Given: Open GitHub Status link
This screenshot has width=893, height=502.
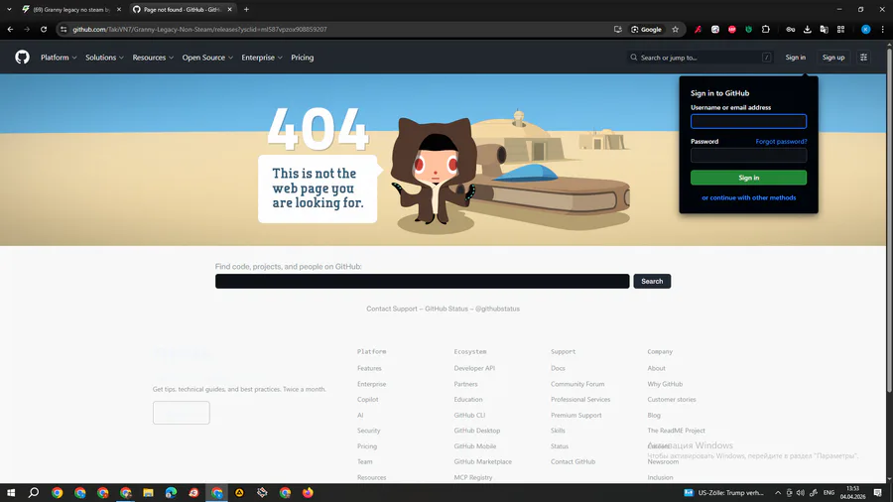Looking at the screenshot, I should pyautogui.click(x=446, y=309).
